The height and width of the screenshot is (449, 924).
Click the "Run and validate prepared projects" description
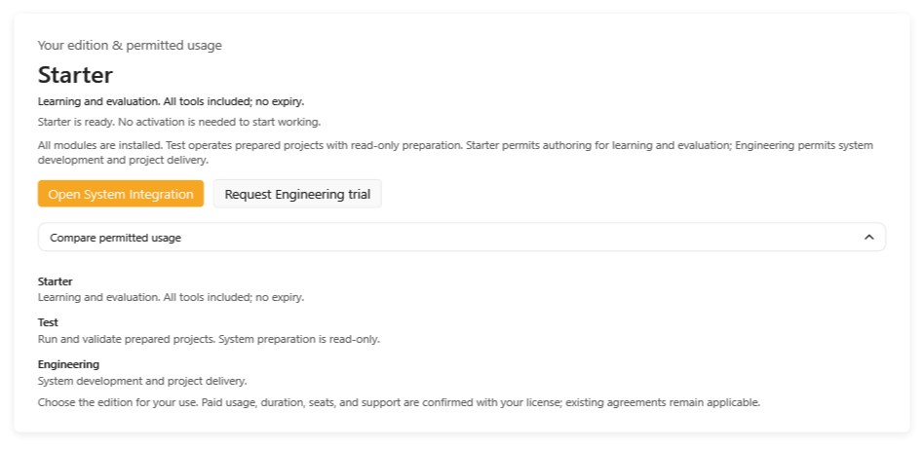pos(127,339)
